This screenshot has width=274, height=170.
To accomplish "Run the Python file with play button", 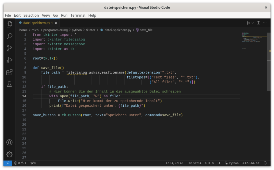I will click(x=248, y=23).
